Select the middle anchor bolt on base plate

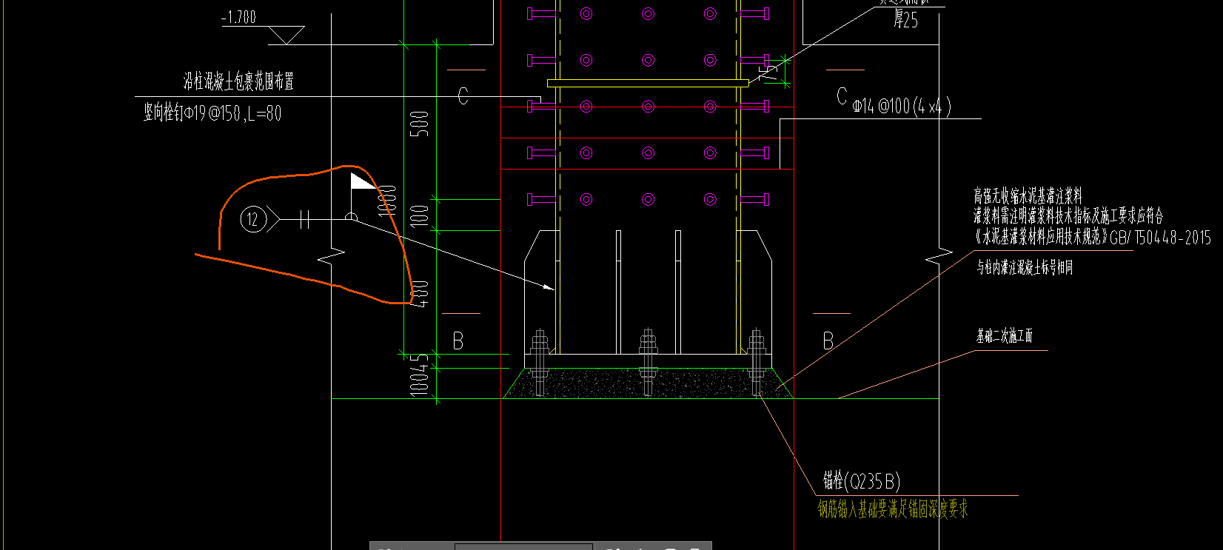(649, 362)
